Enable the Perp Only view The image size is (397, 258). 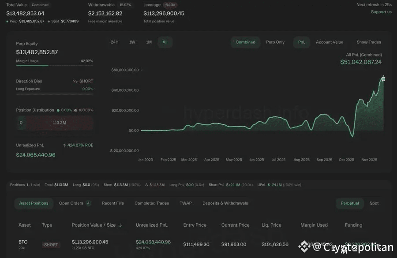pos(275,42)
